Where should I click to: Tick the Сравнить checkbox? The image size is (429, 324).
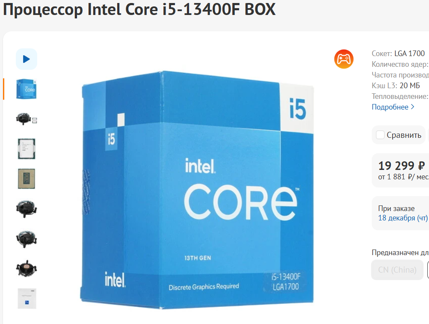(x=380, y=135)
